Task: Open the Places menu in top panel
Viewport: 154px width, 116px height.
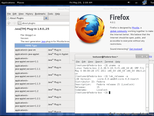Action: point(21,2)
